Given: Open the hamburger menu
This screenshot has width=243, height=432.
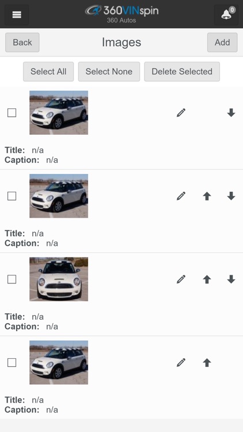Looking at the screenshot, I should pos(17,15).
